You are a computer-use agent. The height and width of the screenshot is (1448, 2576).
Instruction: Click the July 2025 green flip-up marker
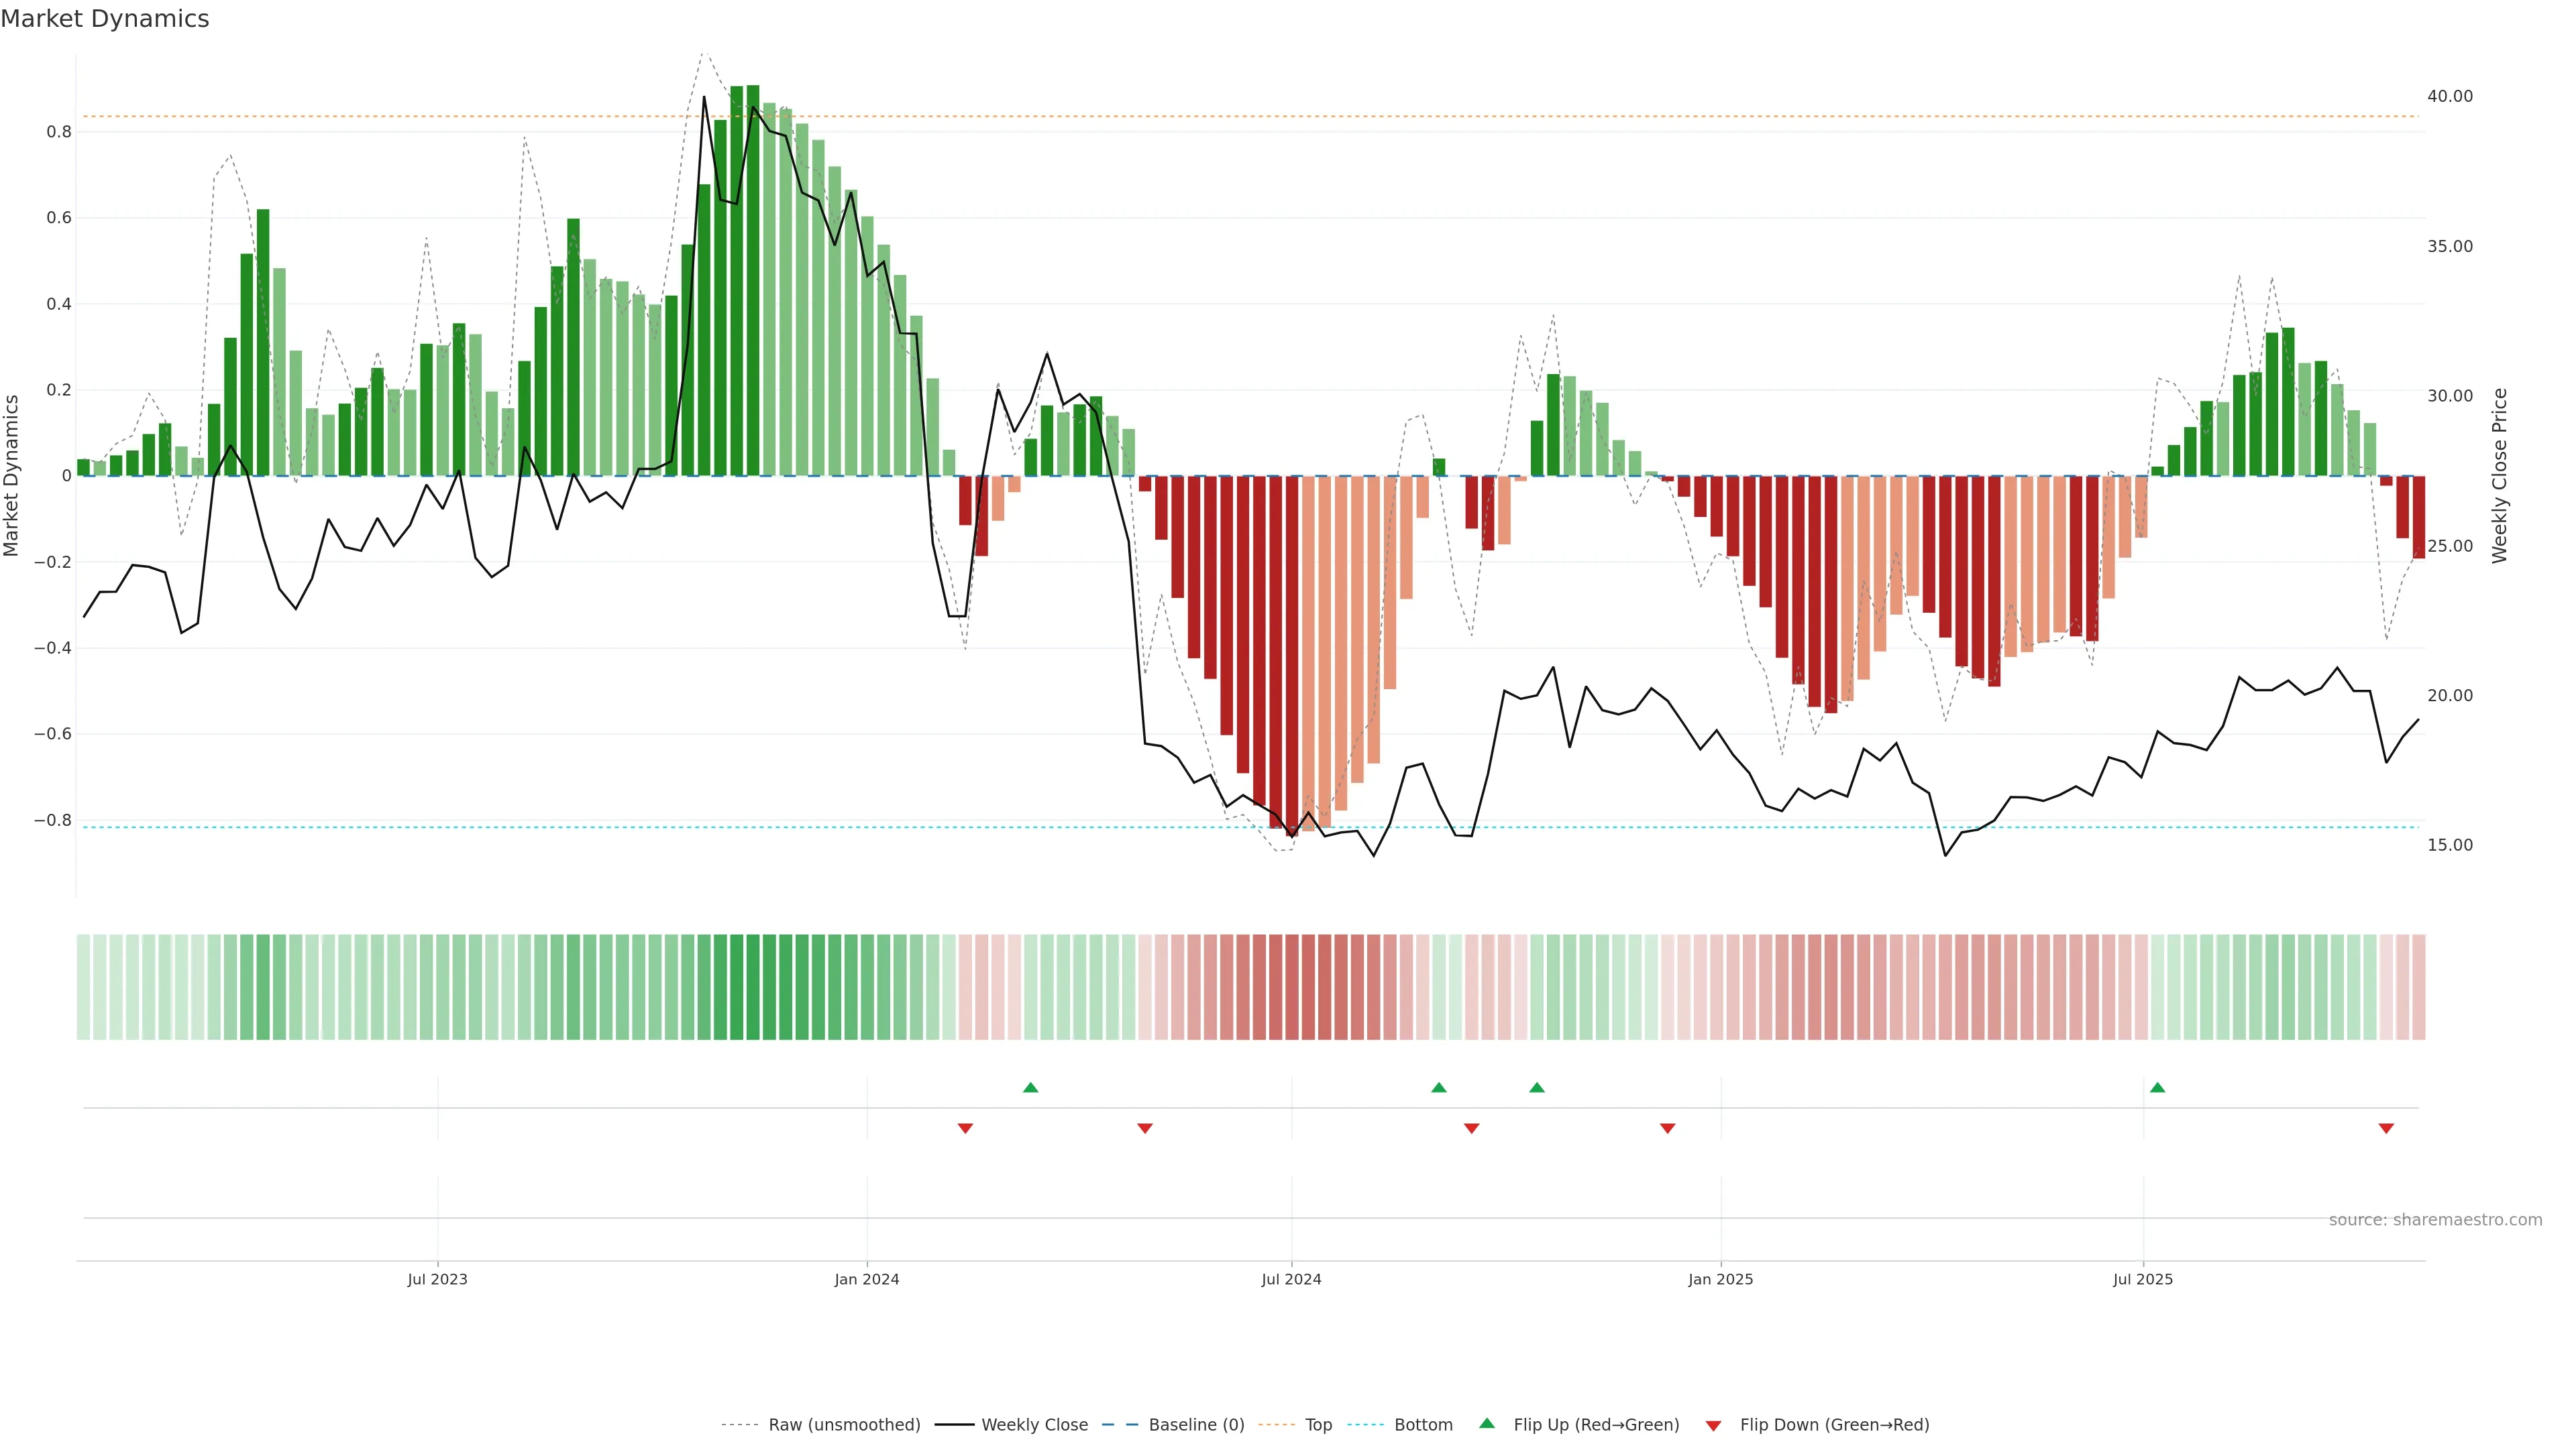pos(2157,1087)
